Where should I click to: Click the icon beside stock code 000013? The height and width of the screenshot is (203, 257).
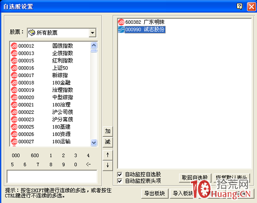(14, 53)
